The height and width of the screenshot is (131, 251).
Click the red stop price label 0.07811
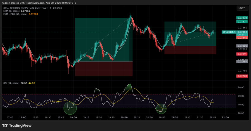(242, 54)
